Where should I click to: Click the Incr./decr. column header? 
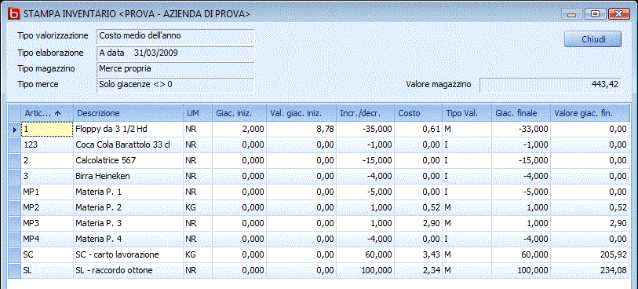366,113
